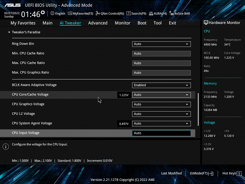The image size is (245, 184).
Task: Open AURA(F4) lighting icon
Action: [151, 14]
